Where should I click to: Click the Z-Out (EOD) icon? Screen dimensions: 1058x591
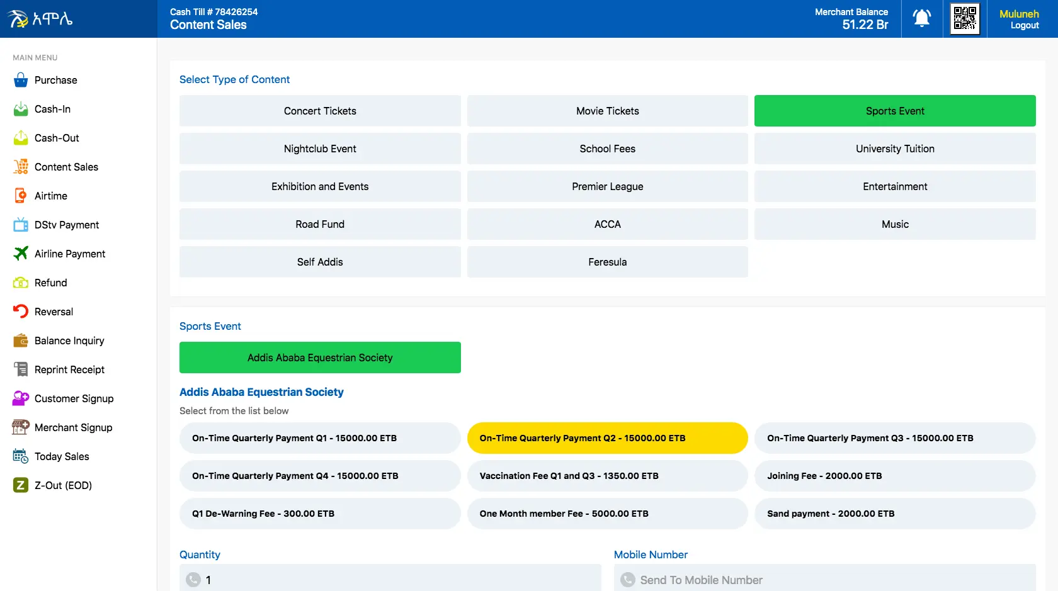tap(21, 485)
